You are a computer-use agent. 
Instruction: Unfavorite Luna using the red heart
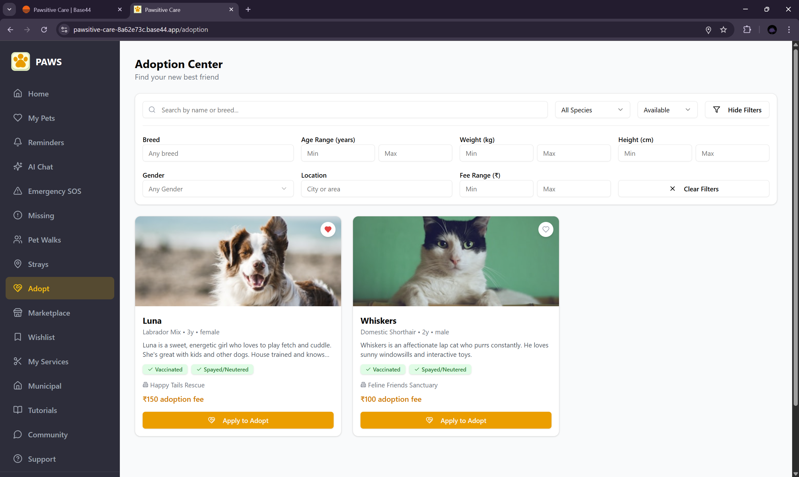click(x=328, y=229)
